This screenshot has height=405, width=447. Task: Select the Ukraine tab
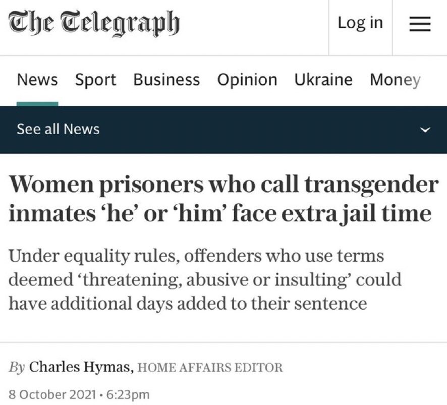(323, 80)
